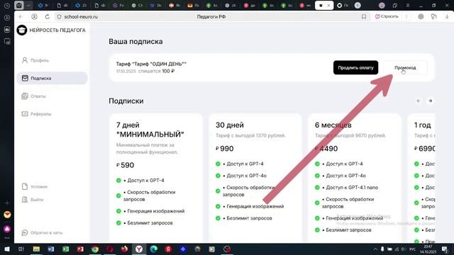Viewport: 454px width, 255px height.
Task: Open Google Chrome from the taskbar
Action: [95, 249]
